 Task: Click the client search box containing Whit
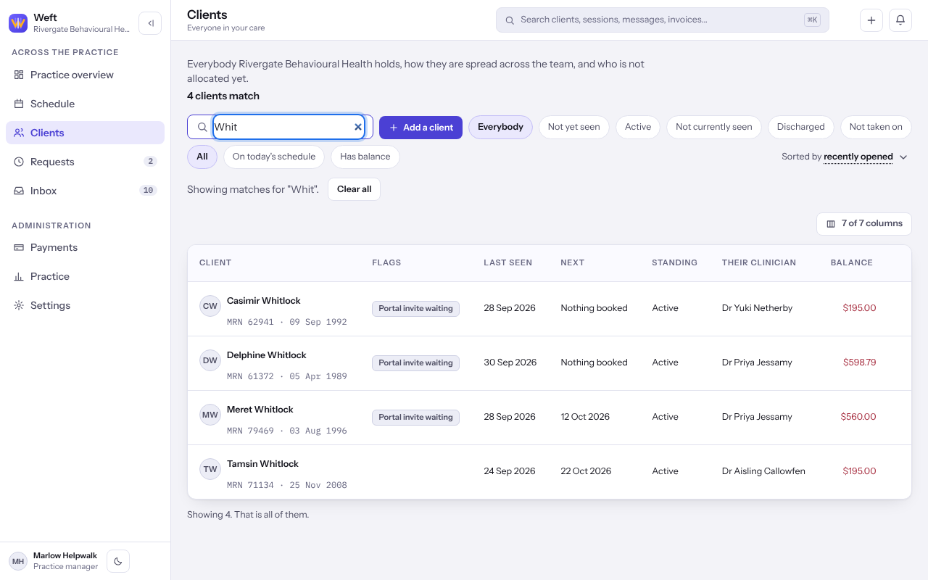[x=289, y=127]
